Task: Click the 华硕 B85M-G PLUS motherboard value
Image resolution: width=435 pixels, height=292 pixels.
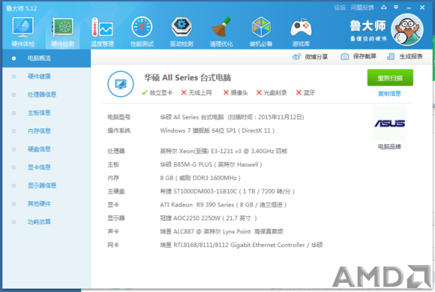Action: 211,164
